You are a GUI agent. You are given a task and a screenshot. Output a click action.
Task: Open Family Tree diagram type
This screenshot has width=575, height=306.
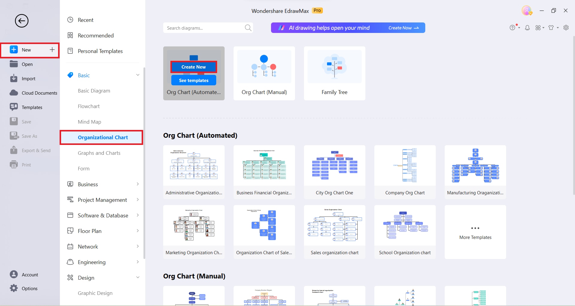335,73
